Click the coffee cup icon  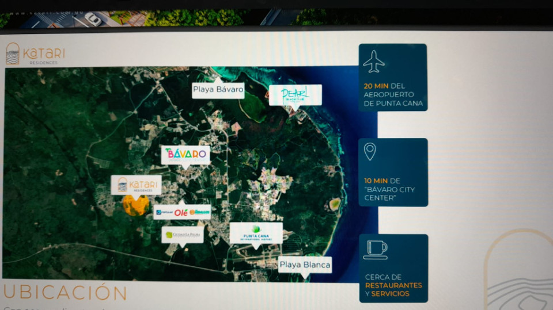[x=375, y=250]
